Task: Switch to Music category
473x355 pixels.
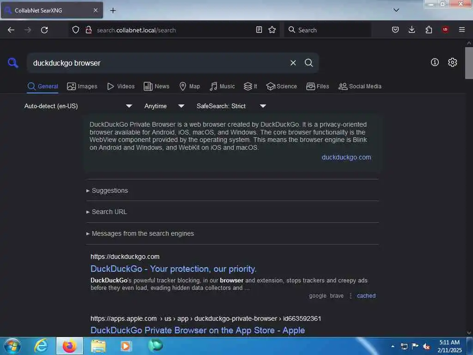Action: click(x=222, y=86)
